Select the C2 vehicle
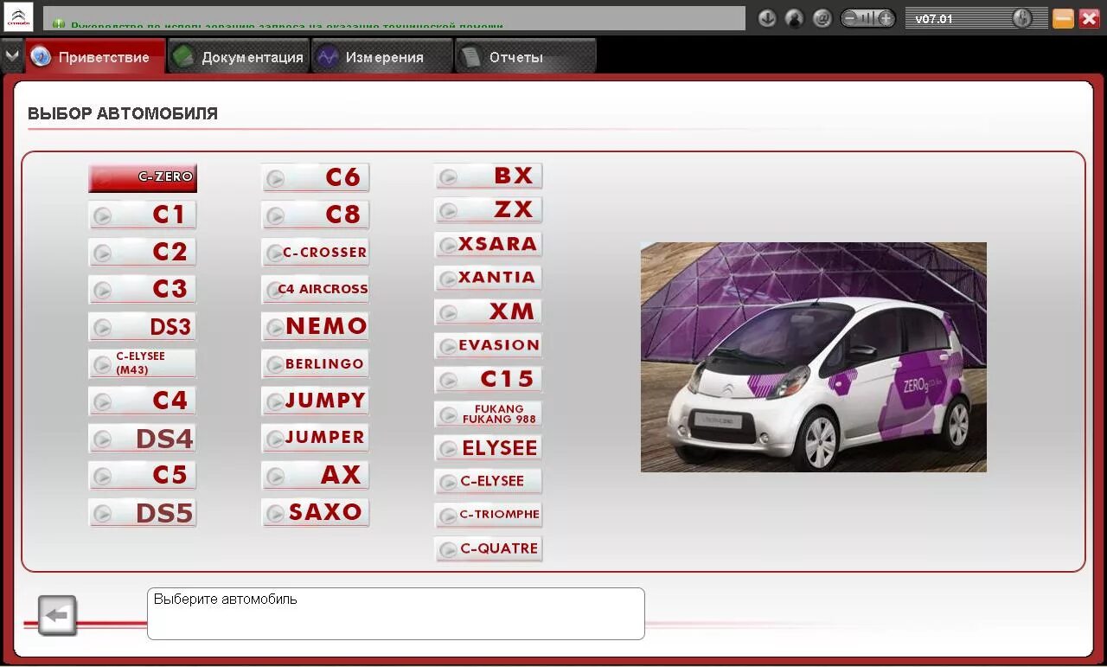 (x=143, y=252)
